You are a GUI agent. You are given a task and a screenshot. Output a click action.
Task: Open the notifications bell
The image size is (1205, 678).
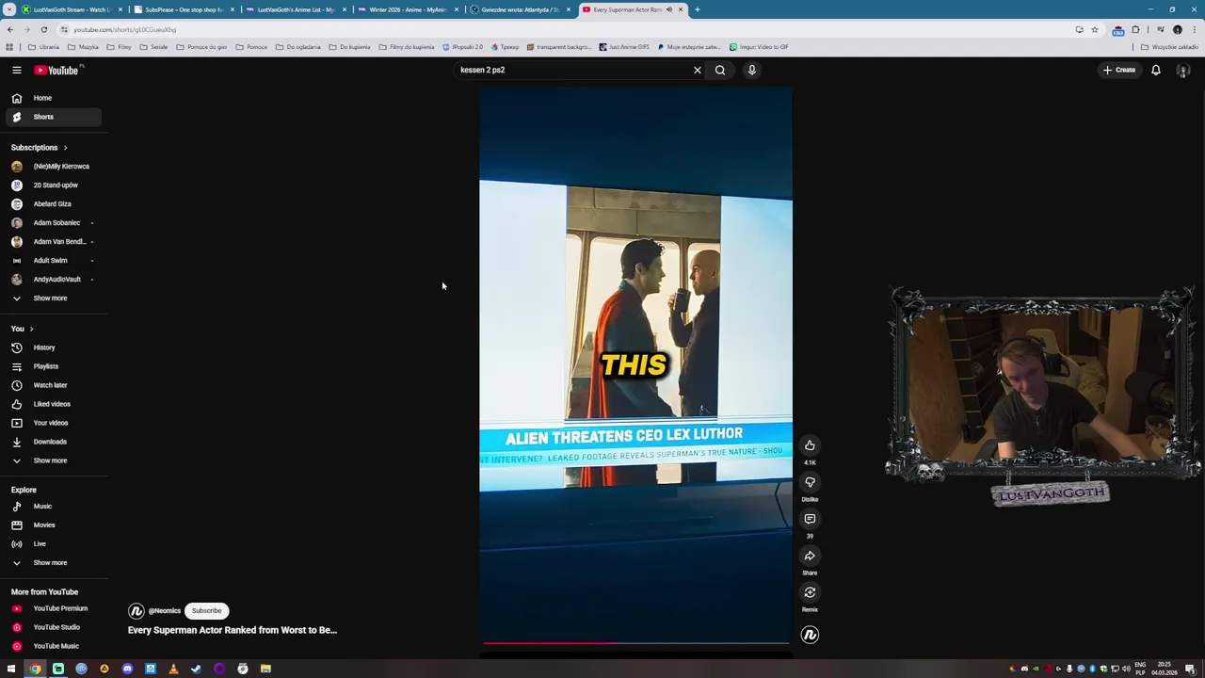1156,70
